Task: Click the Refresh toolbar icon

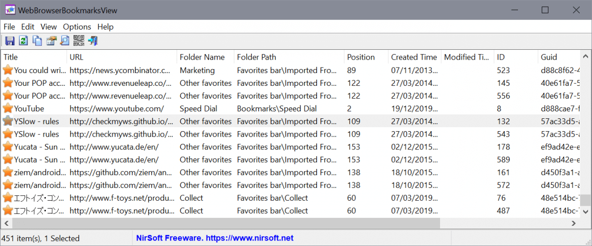Action: pos(23,41)
